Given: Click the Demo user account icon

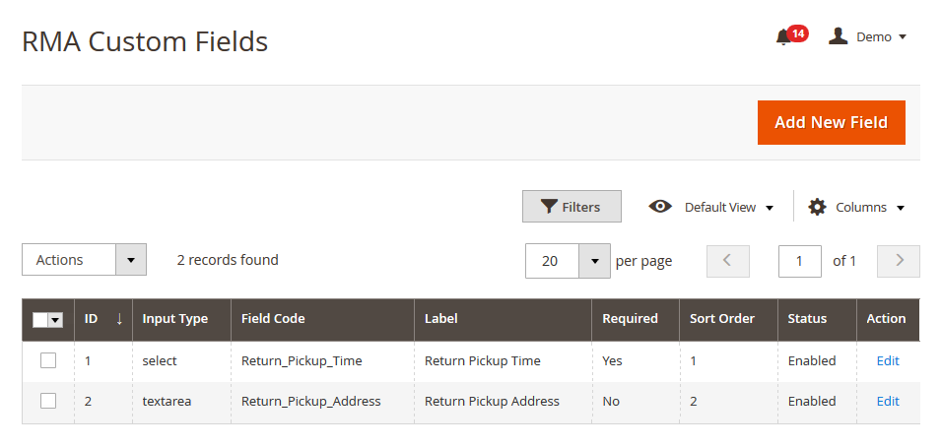Looking at the screenshot, I should [839, 36].
